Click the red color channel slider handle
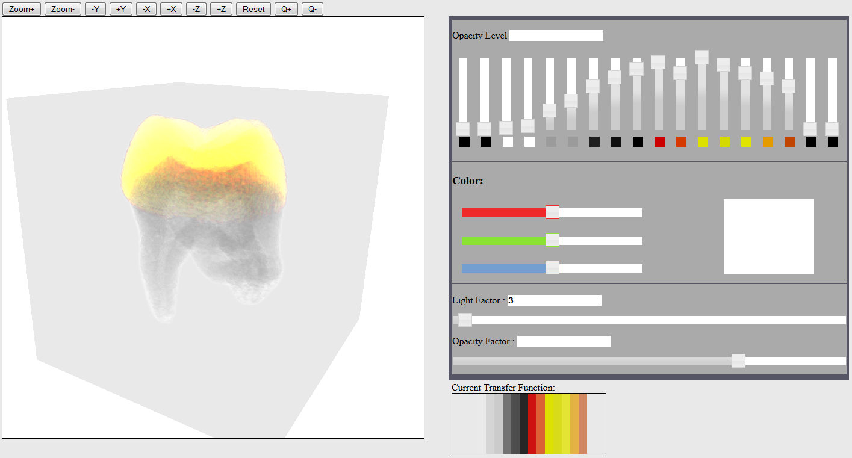 tap(552, 212)
